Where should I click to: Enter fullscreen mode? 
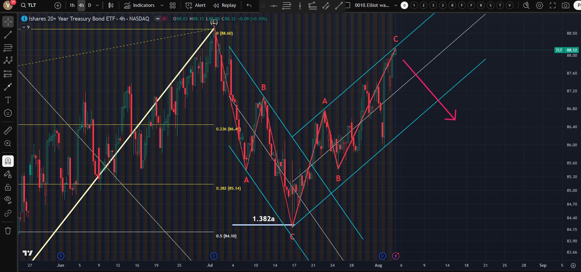point(553,5)
